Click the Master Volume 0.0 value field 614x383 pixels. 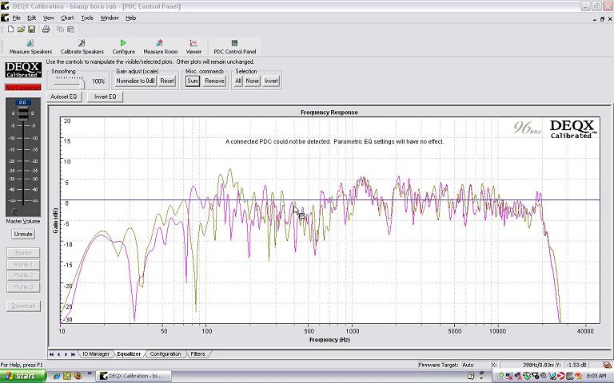point(22,102)
